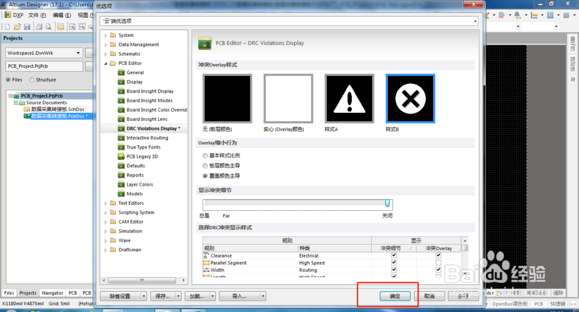Open the Models preferences page
579x312 pixels.
coord(135,194)
